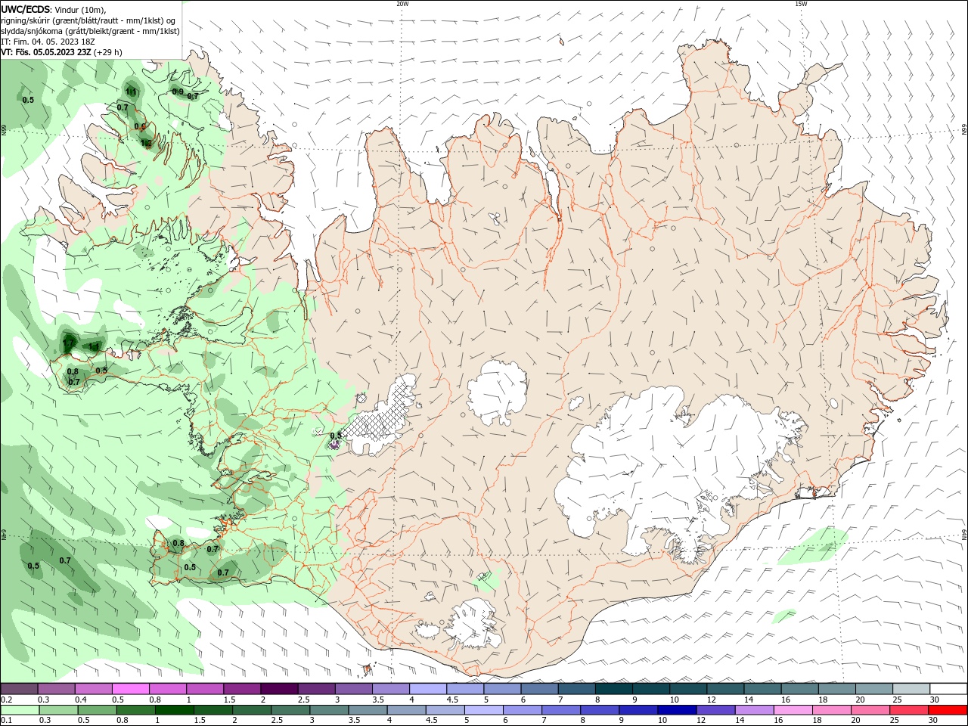Pick the light gray 25 swatch, upper scale
The width and height of the screenshot is (968, 726).
tap(911, 689)
